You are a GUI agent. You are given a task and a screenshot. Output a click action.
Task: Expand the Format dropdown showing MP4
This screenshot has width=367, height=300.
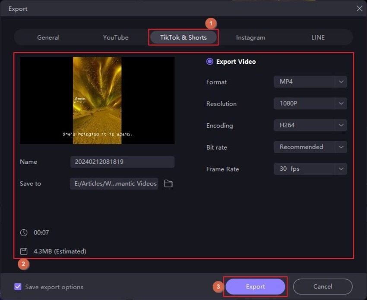310,81
